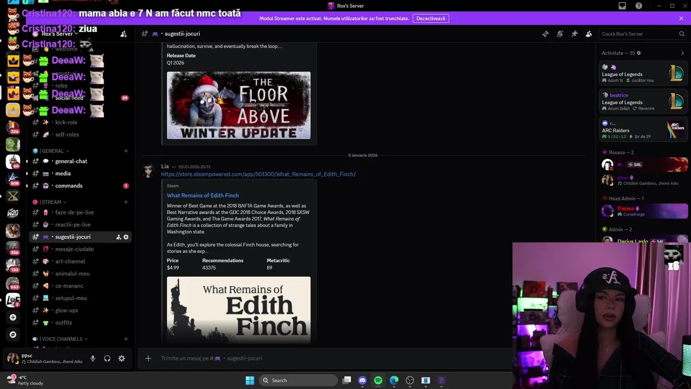Click the message attachment plus button
Image resolution: width=691 pixels, height=389 pixels.
pyautogui.click(x=148, y=358)
